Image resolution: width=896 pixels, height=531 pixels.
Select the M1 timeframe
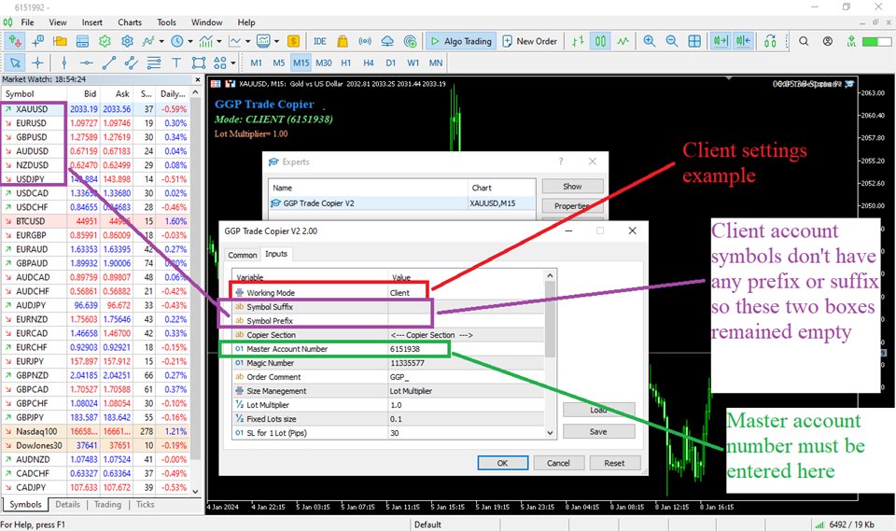tap(256, 63)
